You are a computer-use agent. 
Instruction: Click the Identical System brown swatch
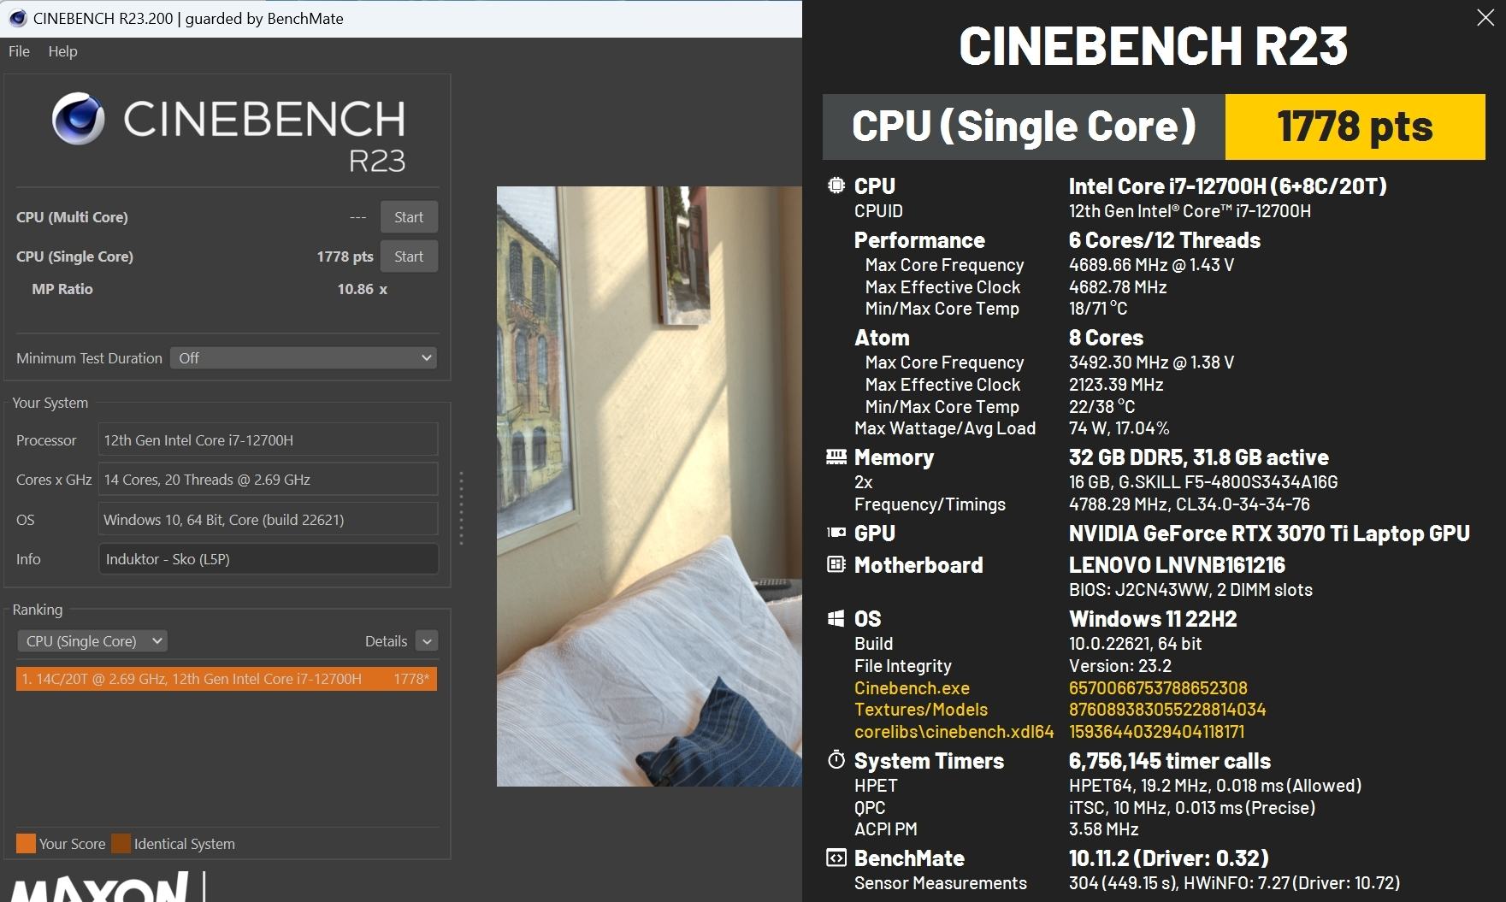[121, 844]
